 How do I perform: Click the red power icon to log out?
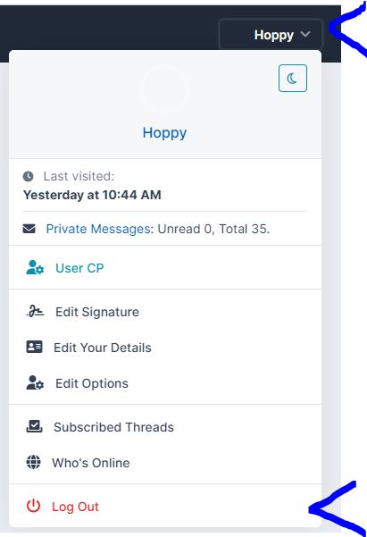(34, 507)
